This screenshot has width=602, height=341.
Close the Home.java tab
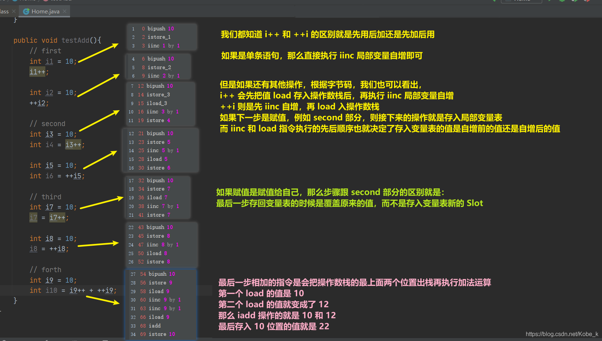[65, 11]
